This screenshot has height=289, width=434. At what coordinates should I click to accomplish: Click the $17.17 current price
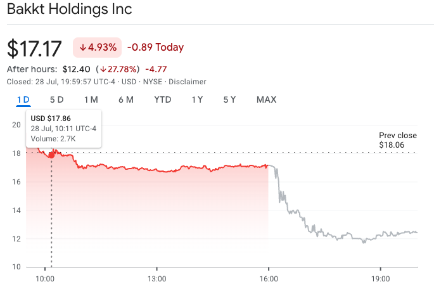(x=35, y=48)
